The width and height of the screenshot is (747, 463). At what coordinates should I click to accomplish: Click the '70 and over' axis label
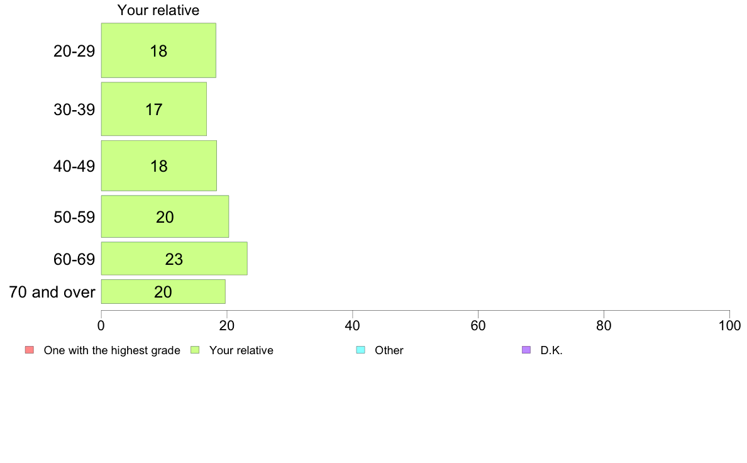coord(52,292)
